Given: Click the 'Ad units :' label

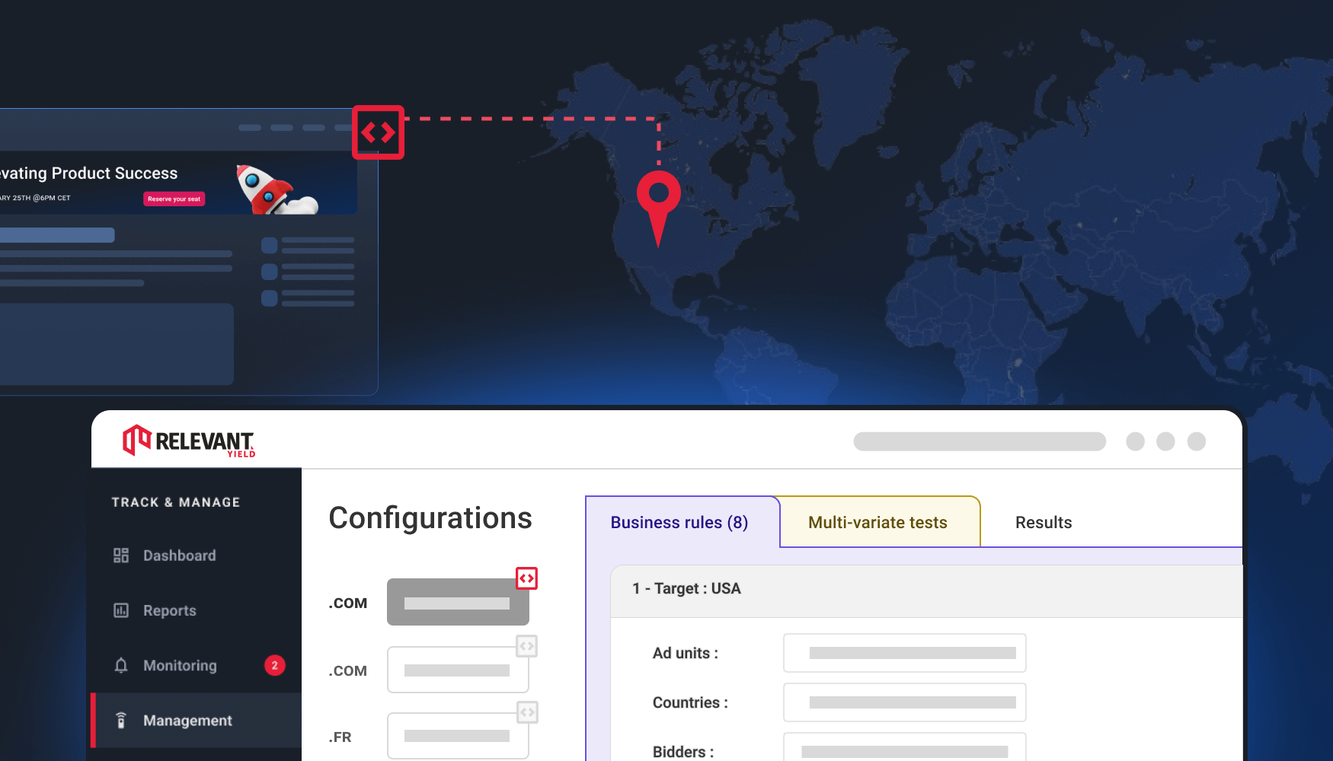Looking at the screenshot, I should click(686, 653).
